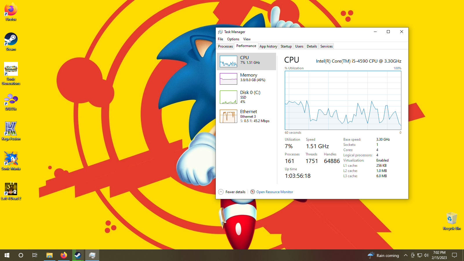Click the Task Manager taskbar button

[92, 255]
